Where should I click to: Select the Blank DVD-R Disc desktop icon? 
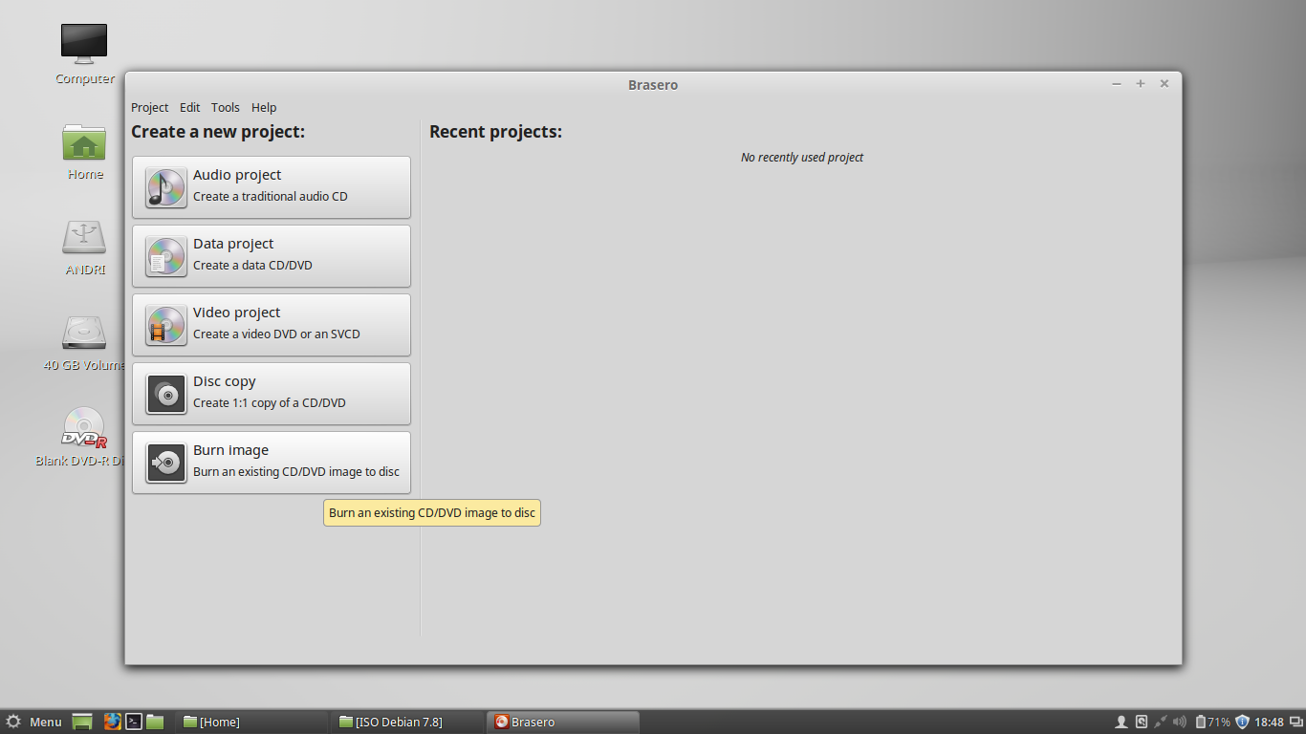[x=84, y=438]
